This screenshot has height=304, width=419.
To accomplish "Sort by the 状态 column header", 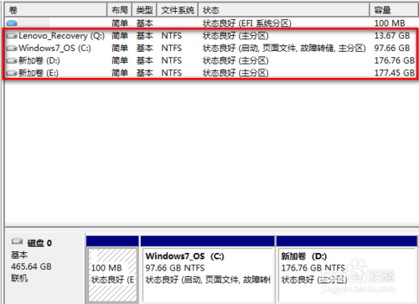I will (284, 10).
